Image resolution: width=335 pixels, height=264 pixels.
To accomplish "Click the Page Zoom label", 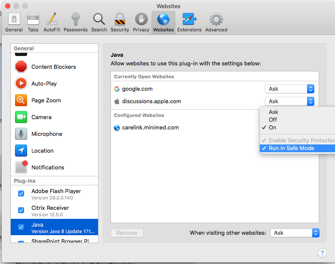I will (46, 100).
